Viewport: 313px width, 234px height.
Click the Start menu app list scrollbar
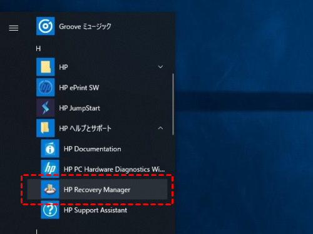point(173,104)
